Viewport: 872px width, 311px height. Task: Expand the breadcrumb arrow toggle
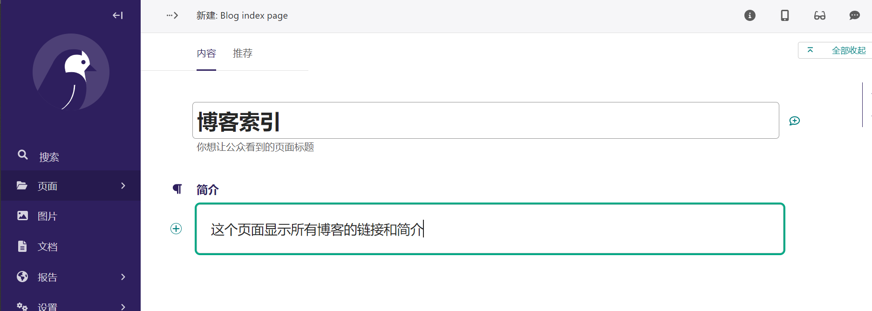click(x=172, y=15)
